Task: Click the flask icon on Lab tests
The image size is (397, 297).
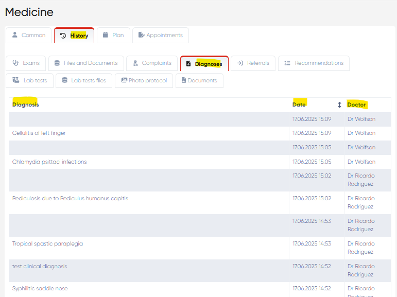Action: [16, 81]
